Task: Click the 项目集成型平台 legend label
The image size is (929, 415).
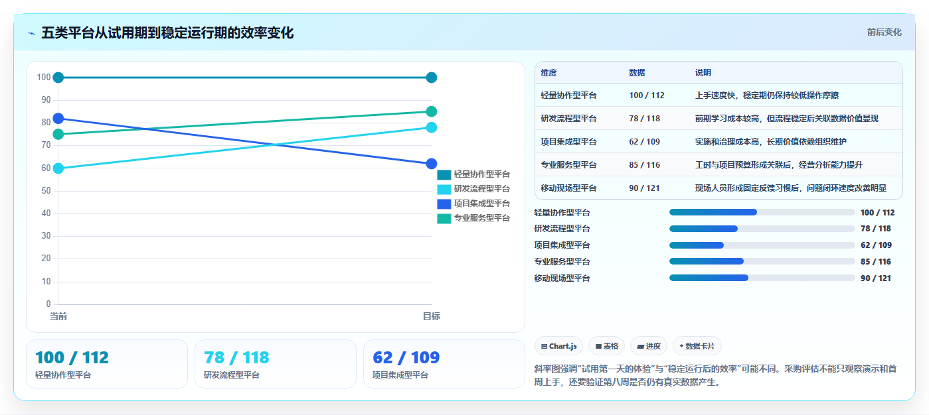Action: coord(482,204)
